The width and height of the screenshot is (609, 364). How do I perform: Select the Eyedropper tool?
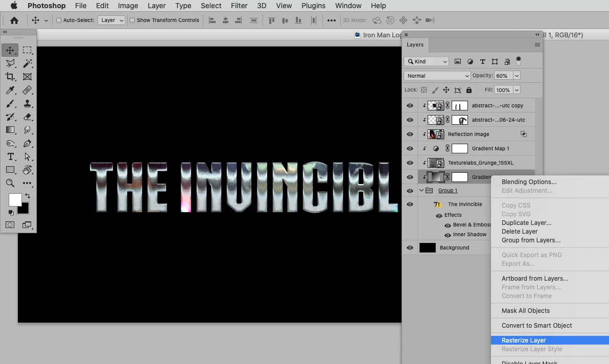click(x=10, y=90)
